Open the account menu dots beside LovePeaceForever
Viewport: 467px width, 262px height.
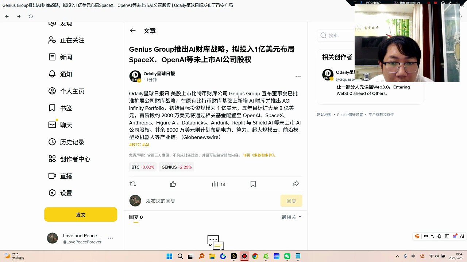[111, 238]
